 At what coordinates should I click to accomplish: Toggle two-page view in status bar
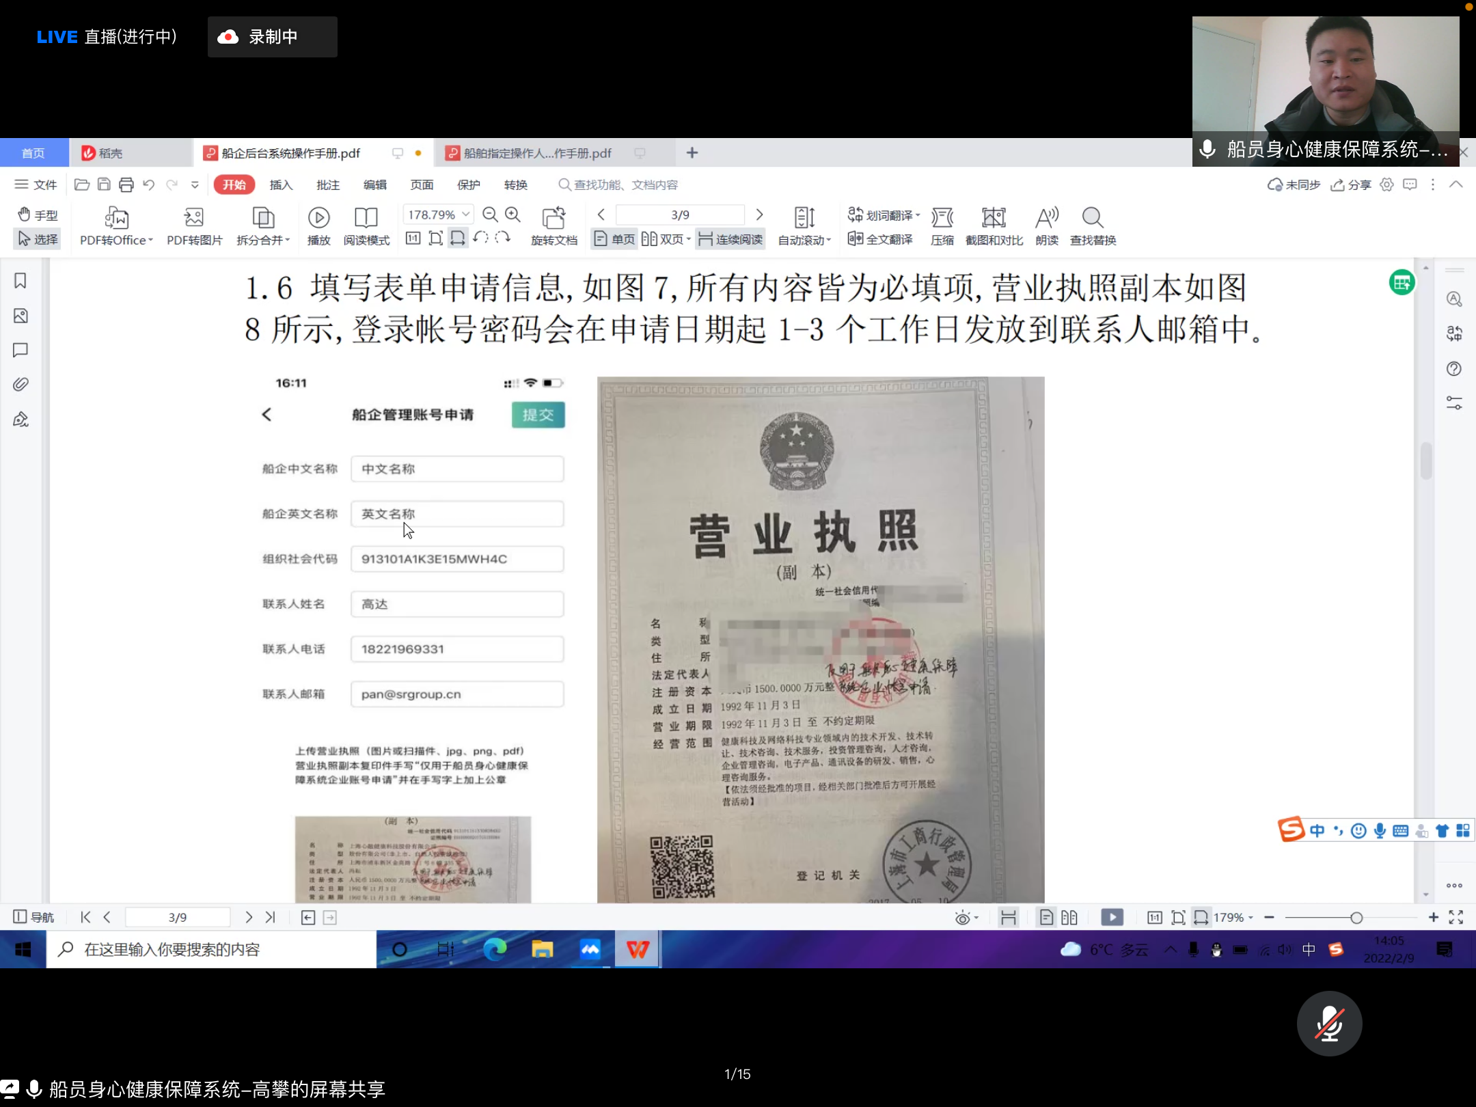point(1069,918)
